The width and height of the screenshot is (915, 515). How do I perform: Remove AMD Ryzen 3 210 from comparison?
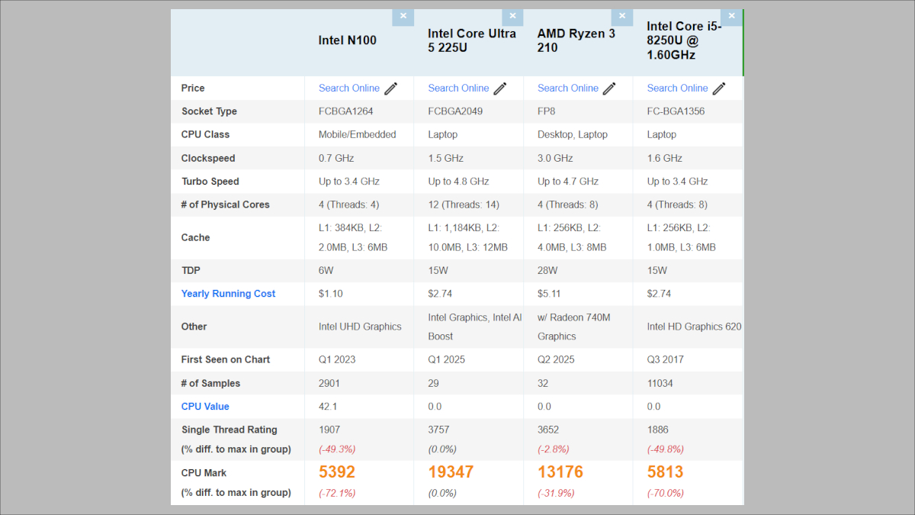[622, 16]
